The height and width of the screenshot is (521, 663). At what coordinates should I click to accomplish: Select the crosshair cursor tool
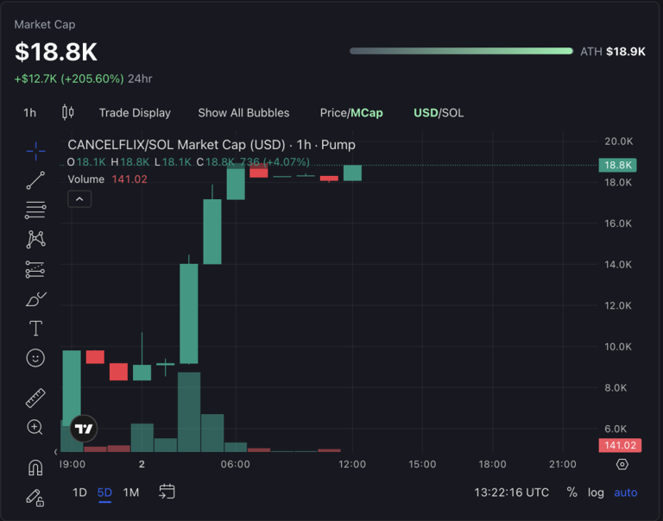click(35, 152)
